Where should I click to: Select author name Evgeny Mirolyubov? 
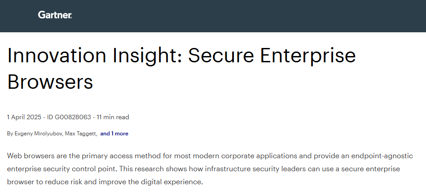point(38,134)
